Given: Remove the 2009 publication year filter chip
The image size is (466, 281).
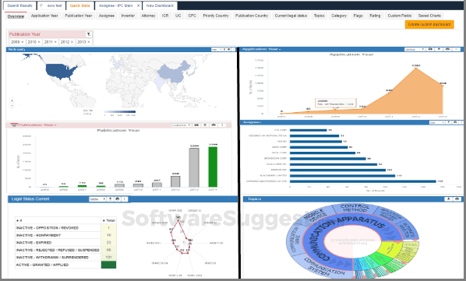Looking at the screenshot, I should (x=23, y=42).
